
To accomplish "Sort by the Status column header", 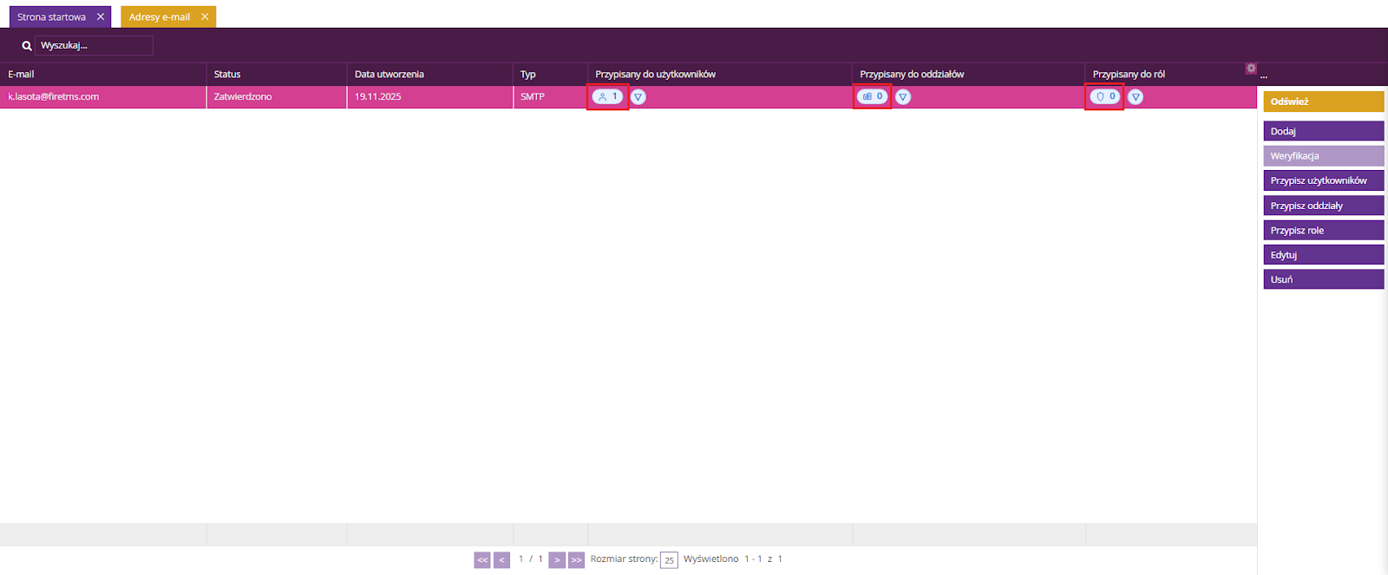I will tap(277, 74).
